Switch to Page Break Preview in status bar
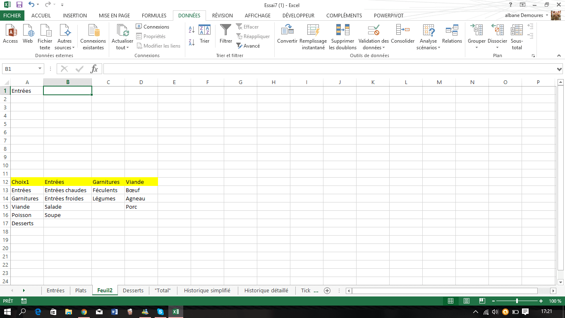The height and width of the screenshot is (318, 565). tap(482, 301)
